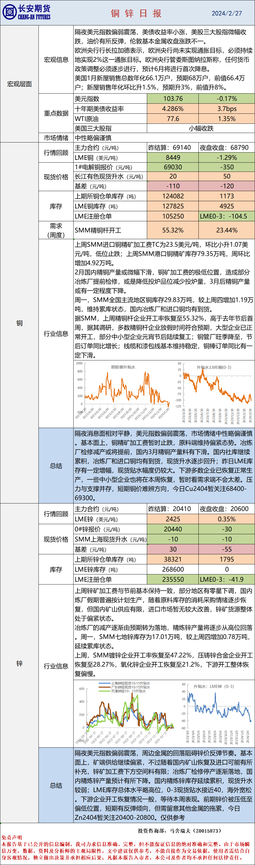Click the 中性略偏谨慎 sentiment text
The image size is (255, 865).
click(93, 138)
